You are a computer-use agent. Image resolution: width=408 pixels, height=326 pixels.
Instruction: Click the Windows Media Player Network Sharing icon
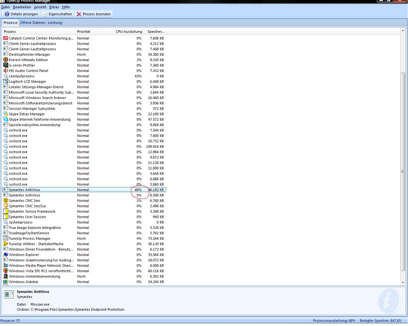(5, 266)
